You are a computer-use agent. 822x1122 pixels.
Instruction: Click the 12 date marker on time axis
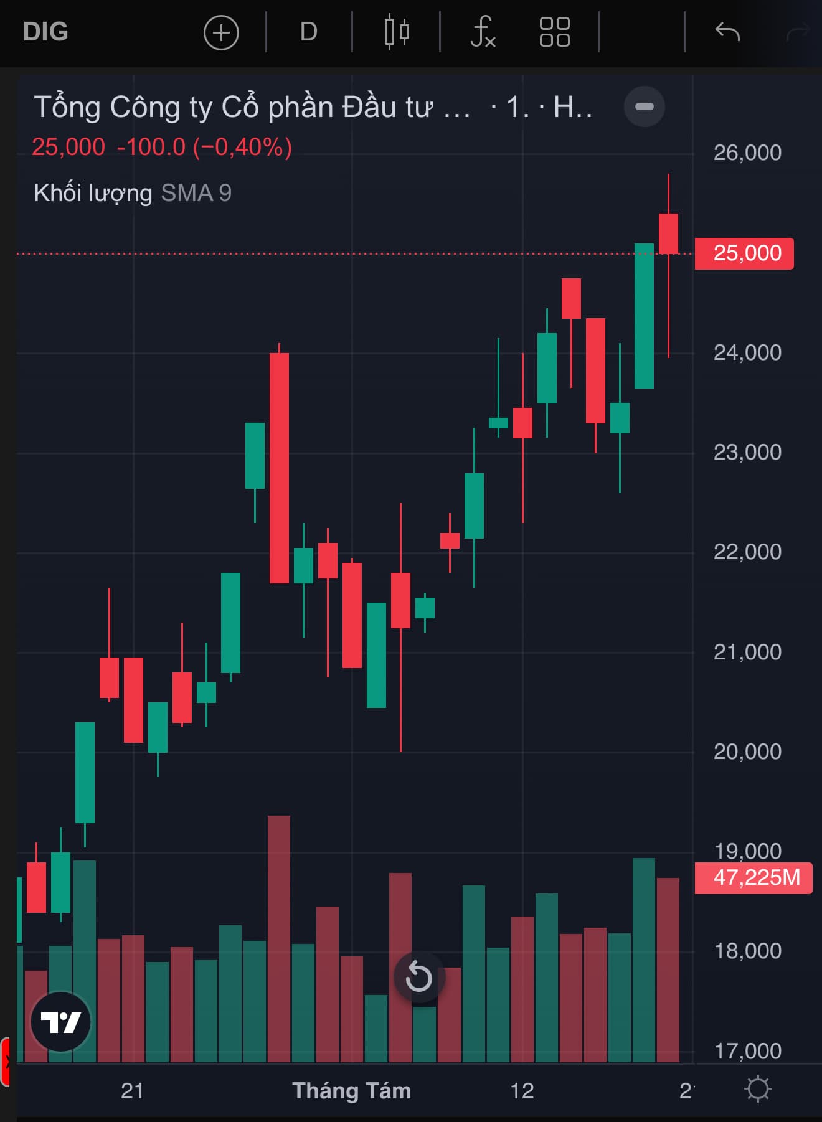(522, 1090)
